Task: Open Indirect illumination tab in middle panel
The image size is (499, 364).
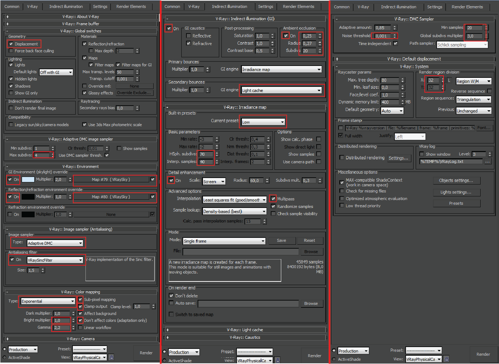Action: tap(230, 6)
